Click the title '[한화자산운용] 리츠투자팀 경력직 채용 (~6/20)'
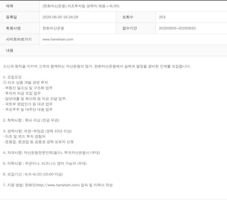 tap(81, 6)
